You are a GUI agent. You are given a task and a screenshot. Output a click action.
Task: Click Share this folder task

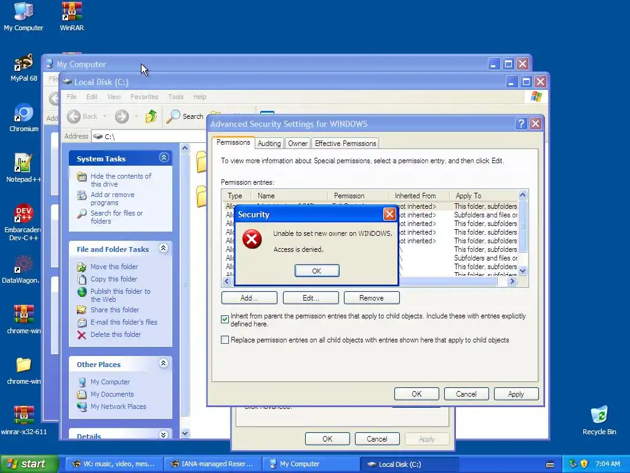[x=114, y=310]
